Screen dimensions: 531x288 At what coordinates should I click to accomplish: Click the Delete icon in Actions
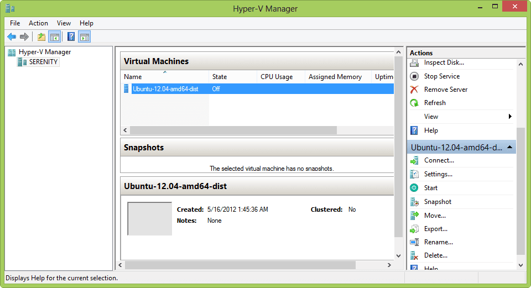coord(414,255)
